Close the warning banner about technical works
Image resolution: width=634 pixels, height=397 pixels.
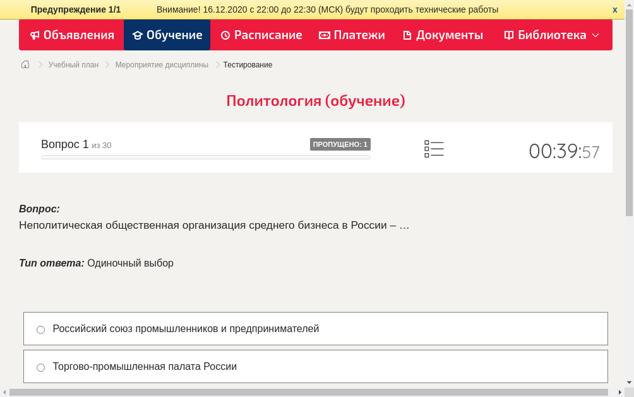point(614,9)
